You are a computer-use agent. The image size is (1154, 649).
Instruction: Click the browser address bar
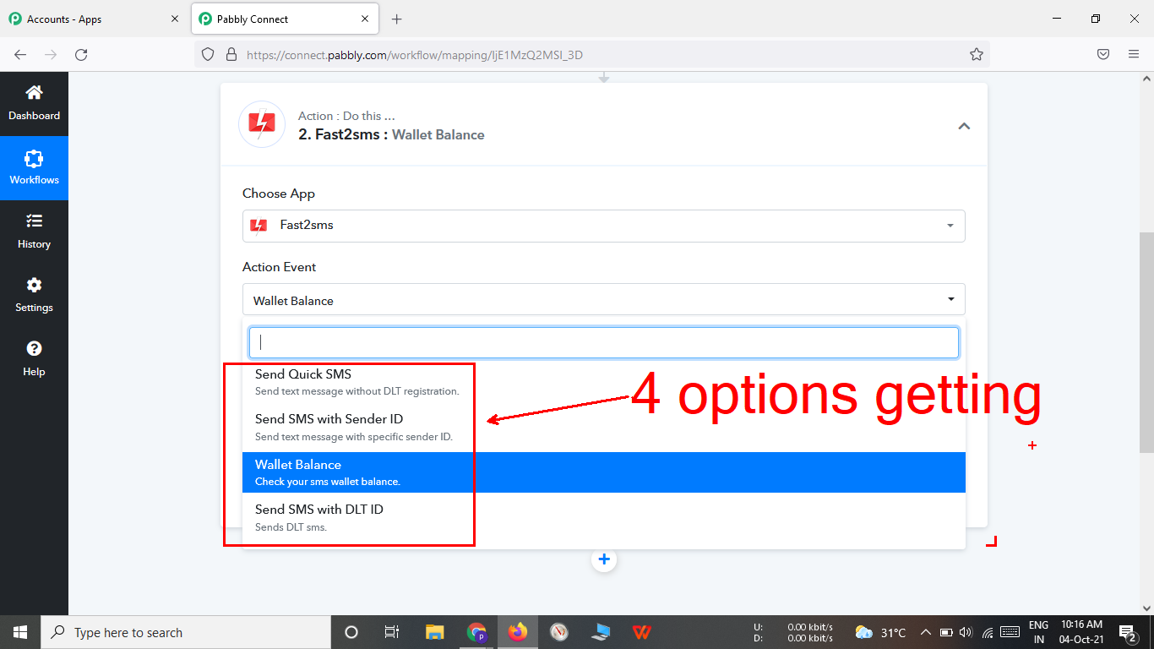(591, 54)
